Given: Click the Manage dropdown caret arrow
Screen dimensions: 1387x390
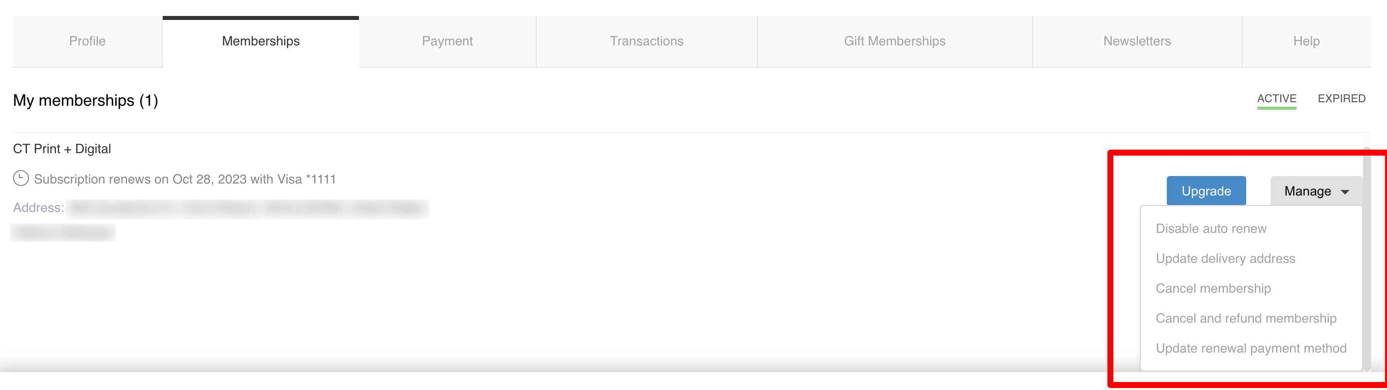Looking at the screenshot, I should pyautogui.click(x=1345, y=192).
